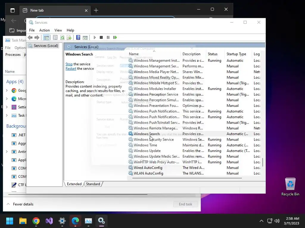Switch to the Extended tab
Viewport: 305px width, 228px height.
click(x=74, y=184)
